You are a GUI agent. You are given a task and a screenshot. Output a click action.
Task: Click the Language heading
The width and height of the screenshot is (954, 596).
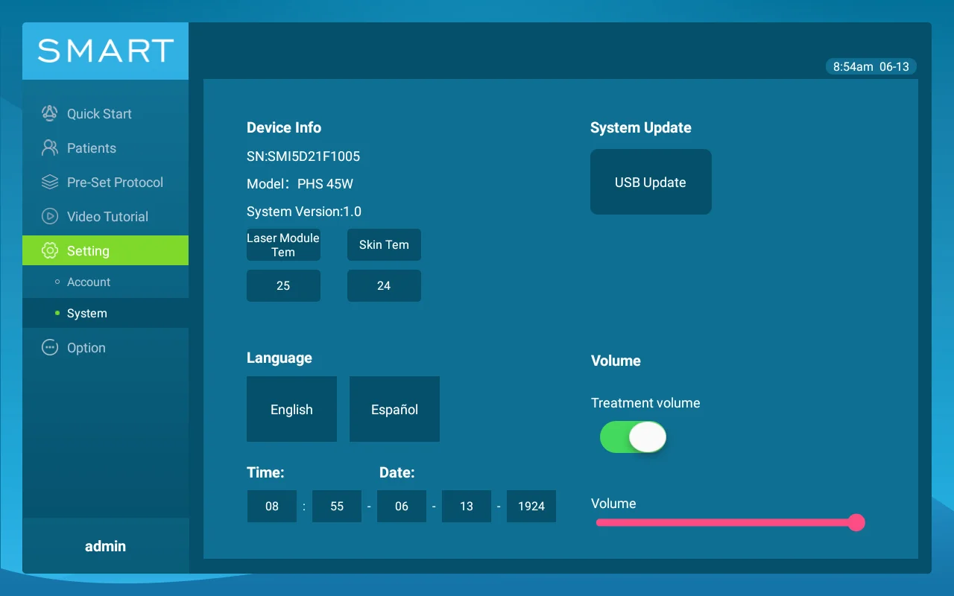pos(279,358)
